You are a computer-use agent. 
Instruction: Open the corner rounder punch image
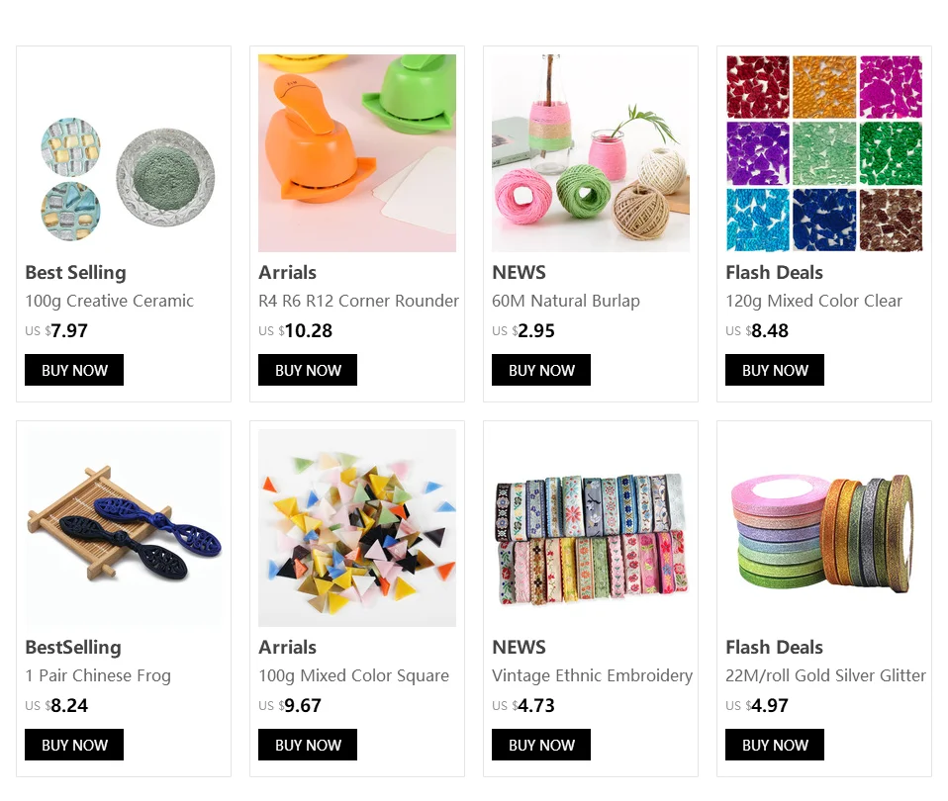pos(357,153)
